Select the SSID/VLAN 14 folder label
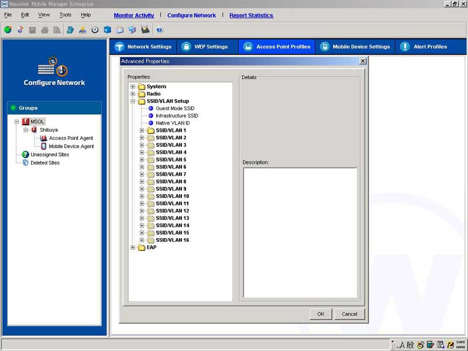468x351 pixels. (173, 225)
